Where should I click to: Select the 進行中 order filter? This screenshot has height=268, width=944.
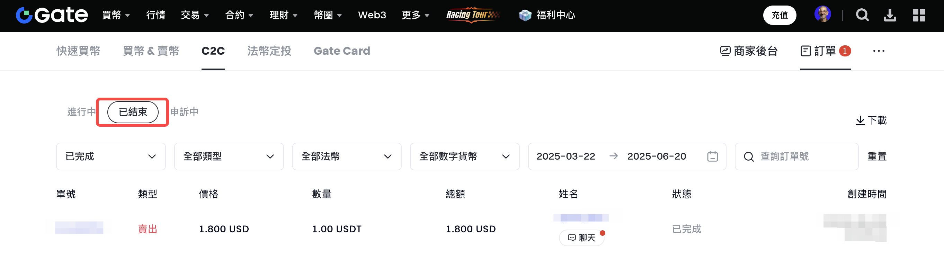tap(81, 112)
